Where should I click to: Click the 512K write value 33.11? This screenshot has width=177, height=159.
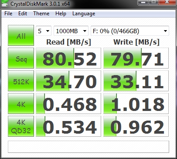click(136, 81)
